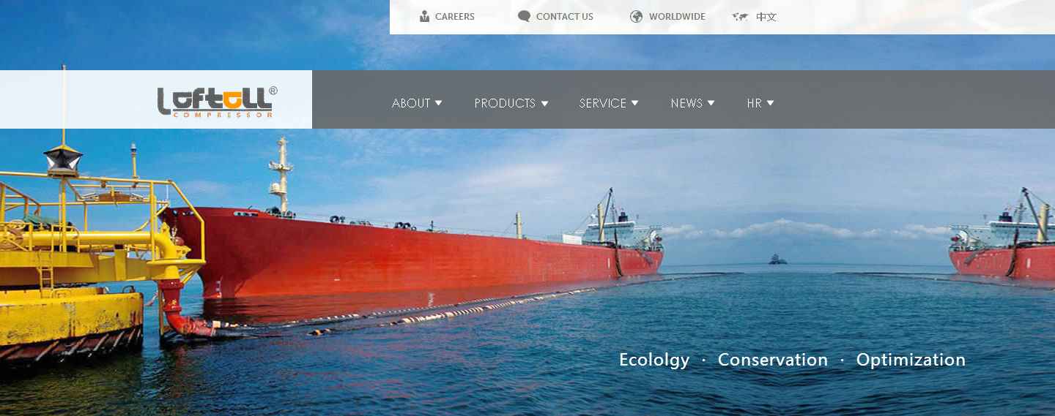Click the world map icon beside 中文
This screenshot has height=416, width=1055.
pos(740,16)
